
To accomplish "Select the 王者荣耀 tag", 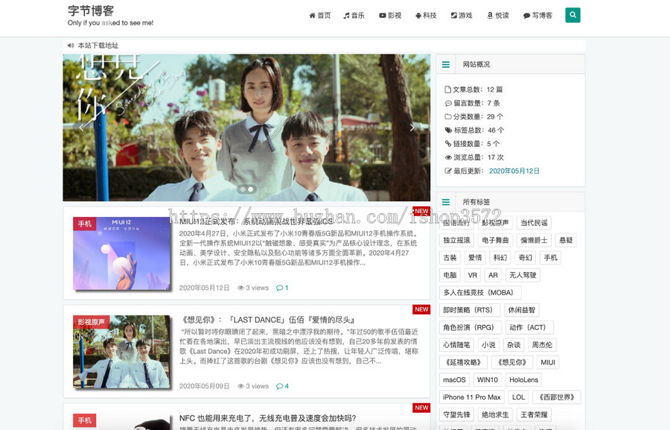I will pyautogui.click(x=534, y=414).
